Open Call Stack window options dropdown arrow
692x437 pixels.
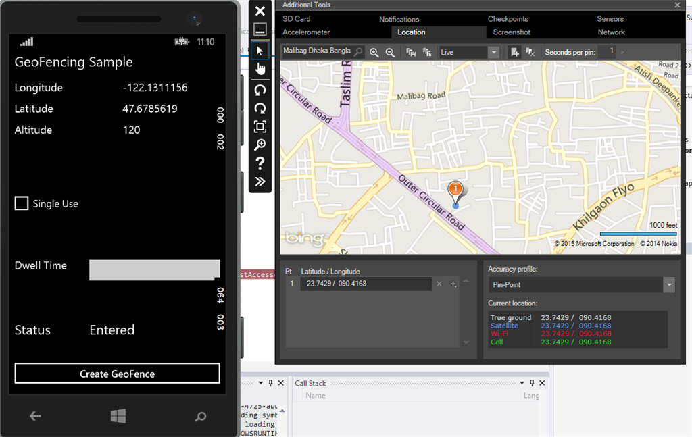coord(522,383)
